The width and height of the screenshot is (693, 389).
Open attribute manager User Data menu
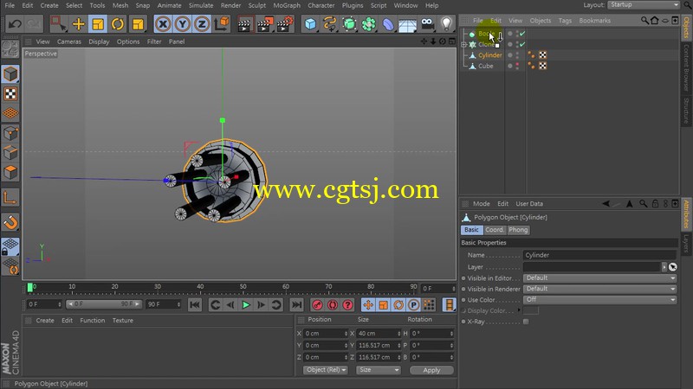529,204
